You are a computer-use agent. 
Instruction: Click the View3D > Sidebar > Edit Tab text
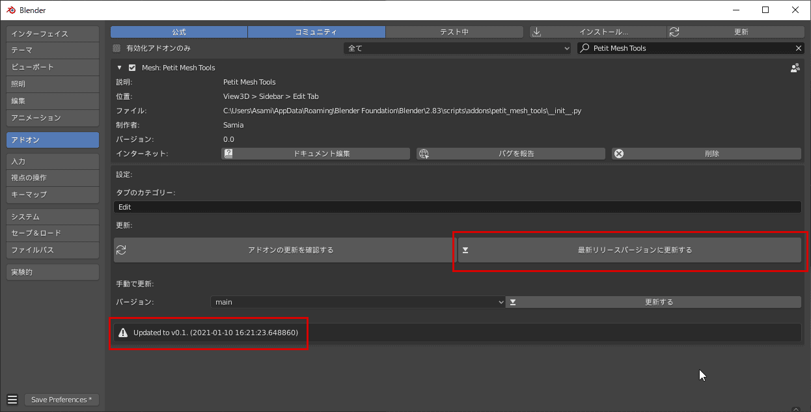271,96
